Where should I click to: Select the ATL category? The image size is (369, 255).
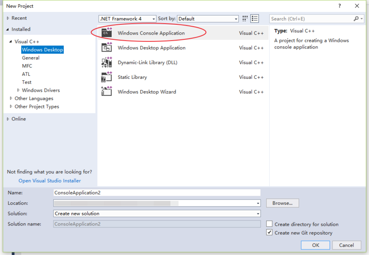26,74
